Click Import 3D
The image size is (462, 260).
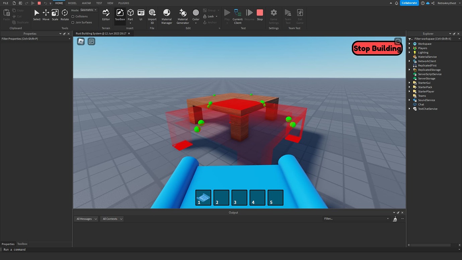(152, 16)
